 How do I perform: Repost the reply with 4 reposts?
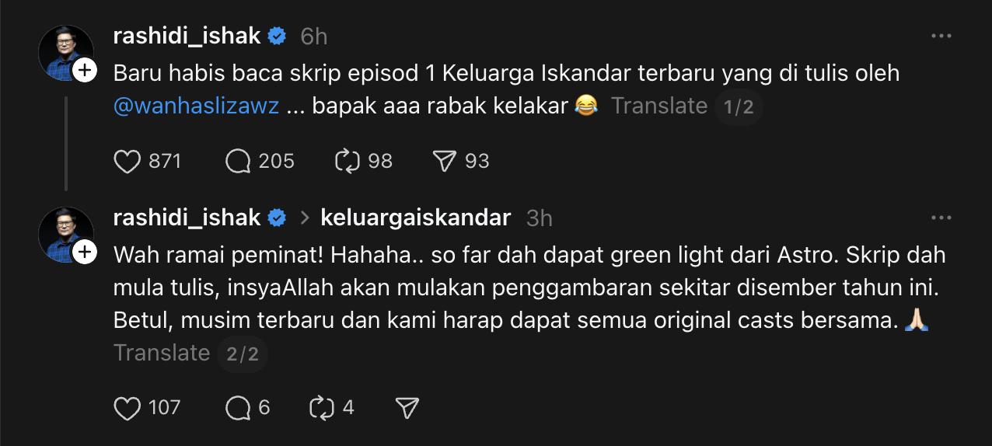[321, 408]
